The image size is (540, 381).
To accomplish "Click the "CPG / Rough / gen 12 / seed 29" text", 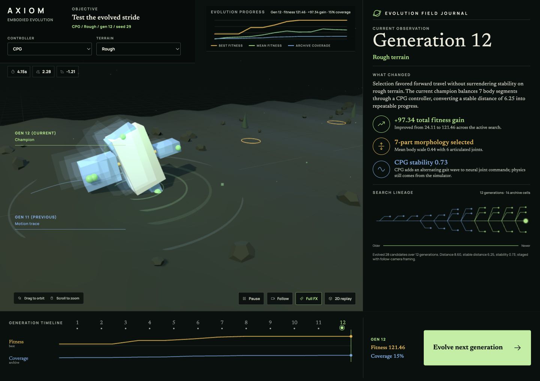I will tap(102, 27).
